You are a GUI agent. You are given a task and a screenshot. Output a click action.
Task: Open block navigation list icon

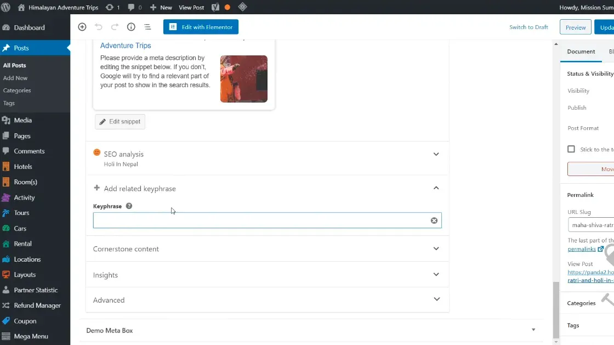pos(147,27)
